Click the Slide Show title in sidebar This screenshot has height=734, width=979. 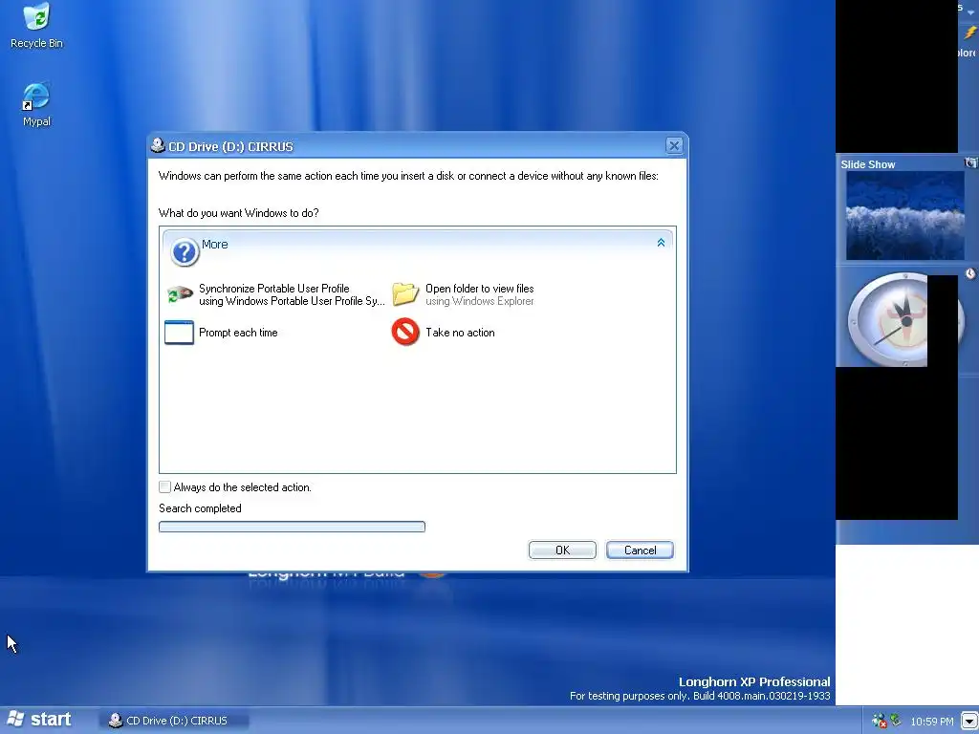coord(868,164)
